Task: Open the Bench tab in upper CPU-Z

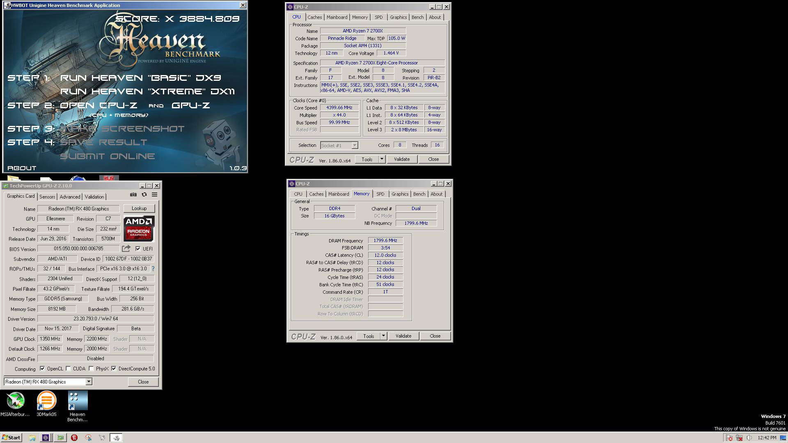Action: [x=418, y=17]
